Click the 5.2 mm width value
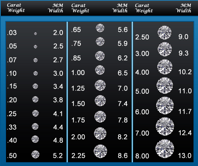This screenshot has width=198, height=166. tap(58, 156)
